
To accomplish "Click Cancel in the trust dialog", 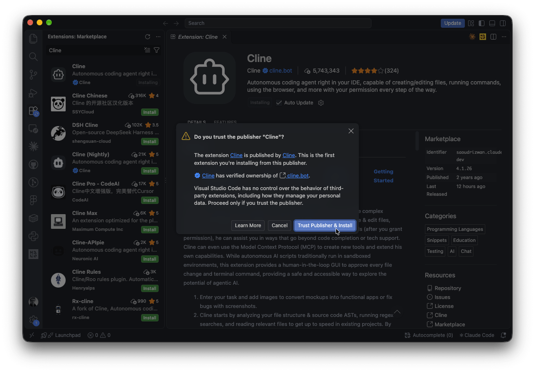I will 279,226.
